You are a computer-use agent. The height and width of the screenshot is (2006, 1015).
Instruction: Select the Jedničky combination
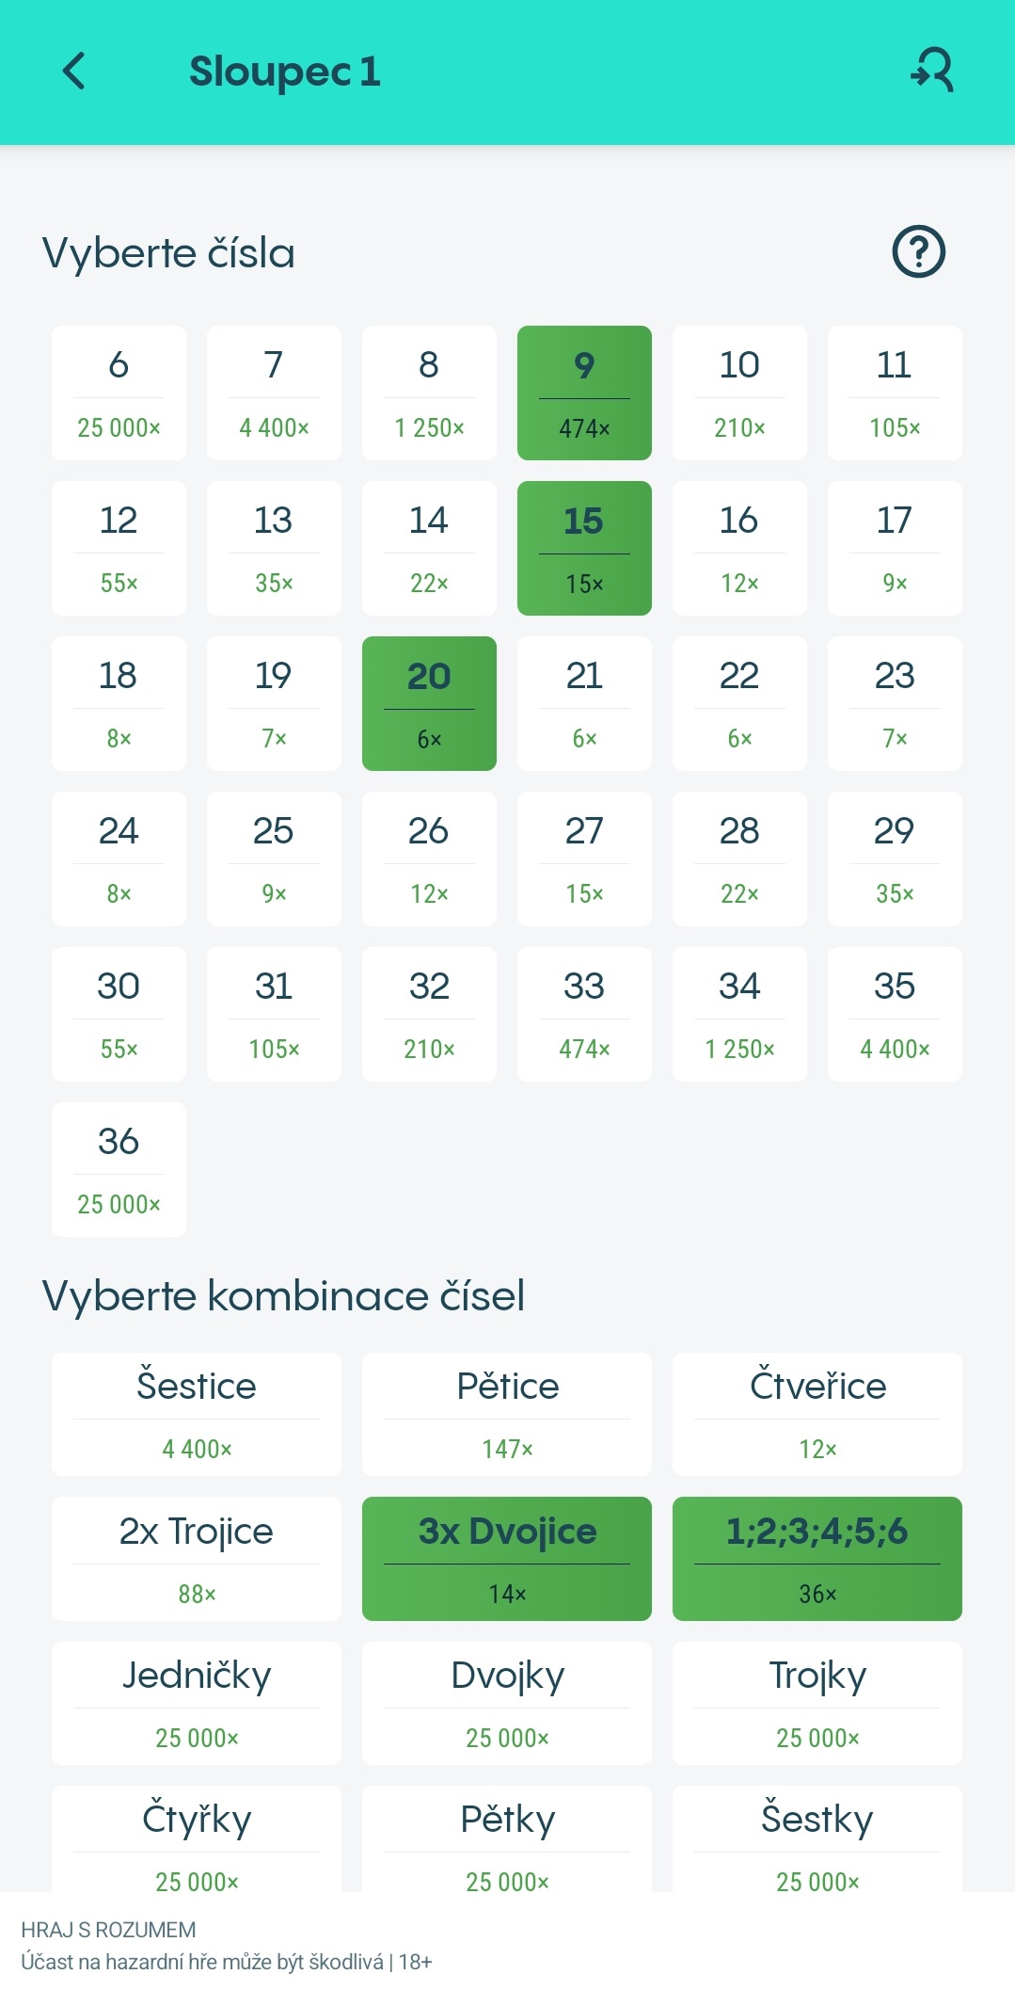196,1703
